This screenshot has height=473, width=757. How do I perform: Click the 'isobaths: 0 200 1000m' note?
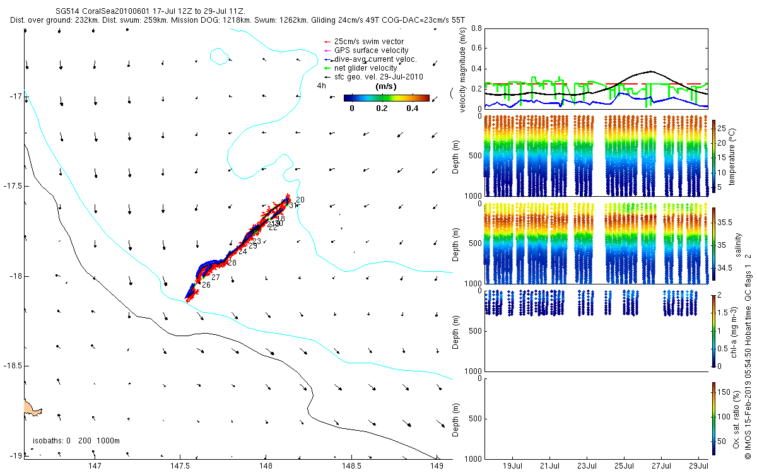(76, 440)
